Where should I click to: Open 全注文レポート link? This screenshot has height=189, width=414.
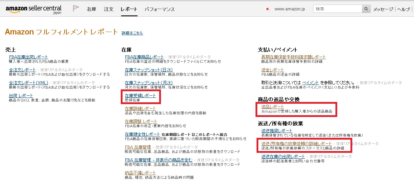(22, 70)
